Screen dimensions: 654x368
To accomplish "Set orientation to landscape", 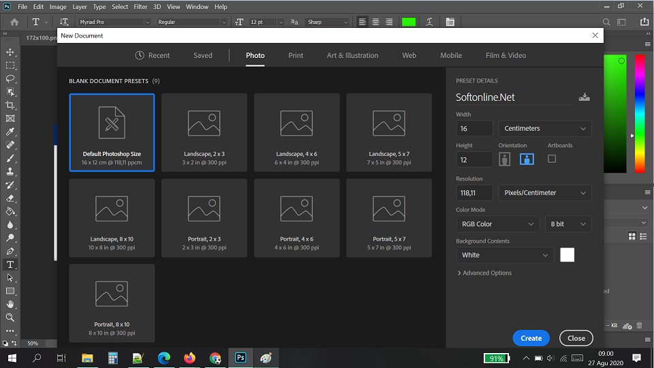I will [x=527, y=159].
